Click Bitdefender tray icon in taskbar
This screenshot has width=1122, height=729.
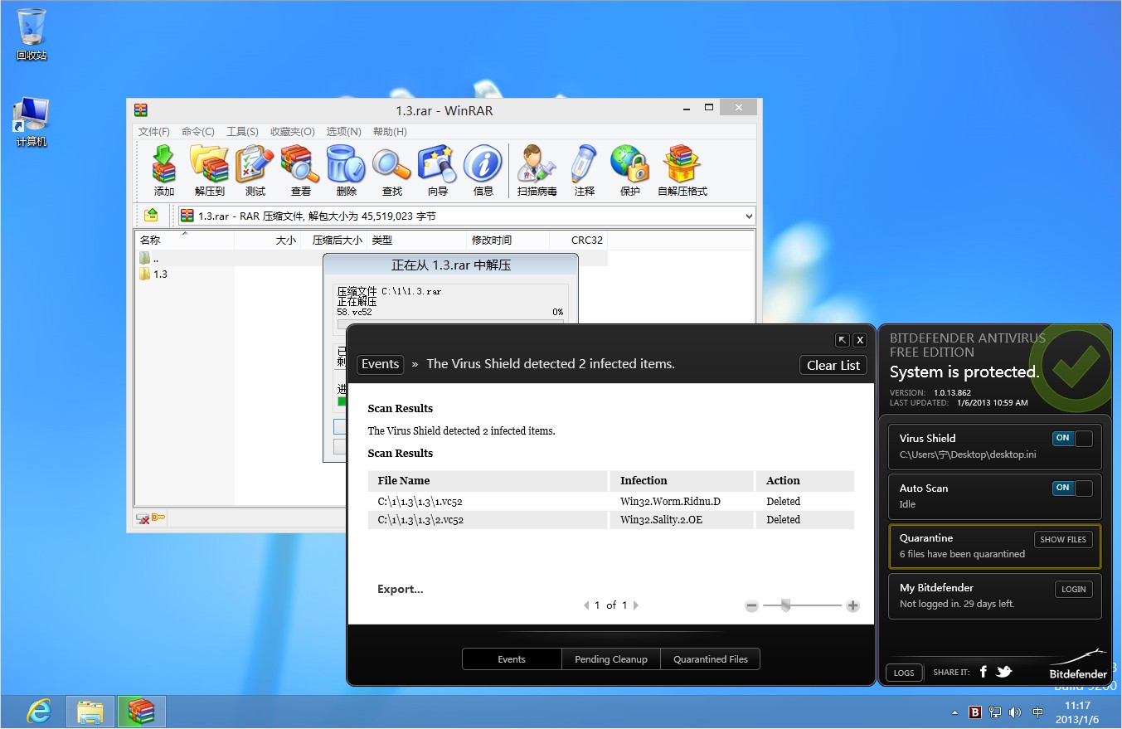pos(975,712)
